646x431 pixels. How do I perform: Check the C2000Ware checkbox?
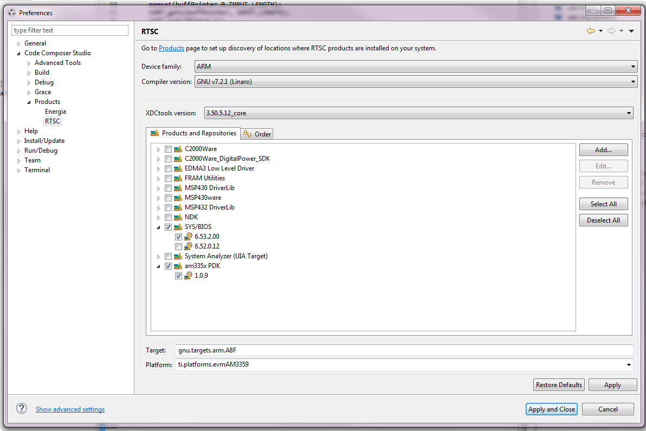(168, 149)
